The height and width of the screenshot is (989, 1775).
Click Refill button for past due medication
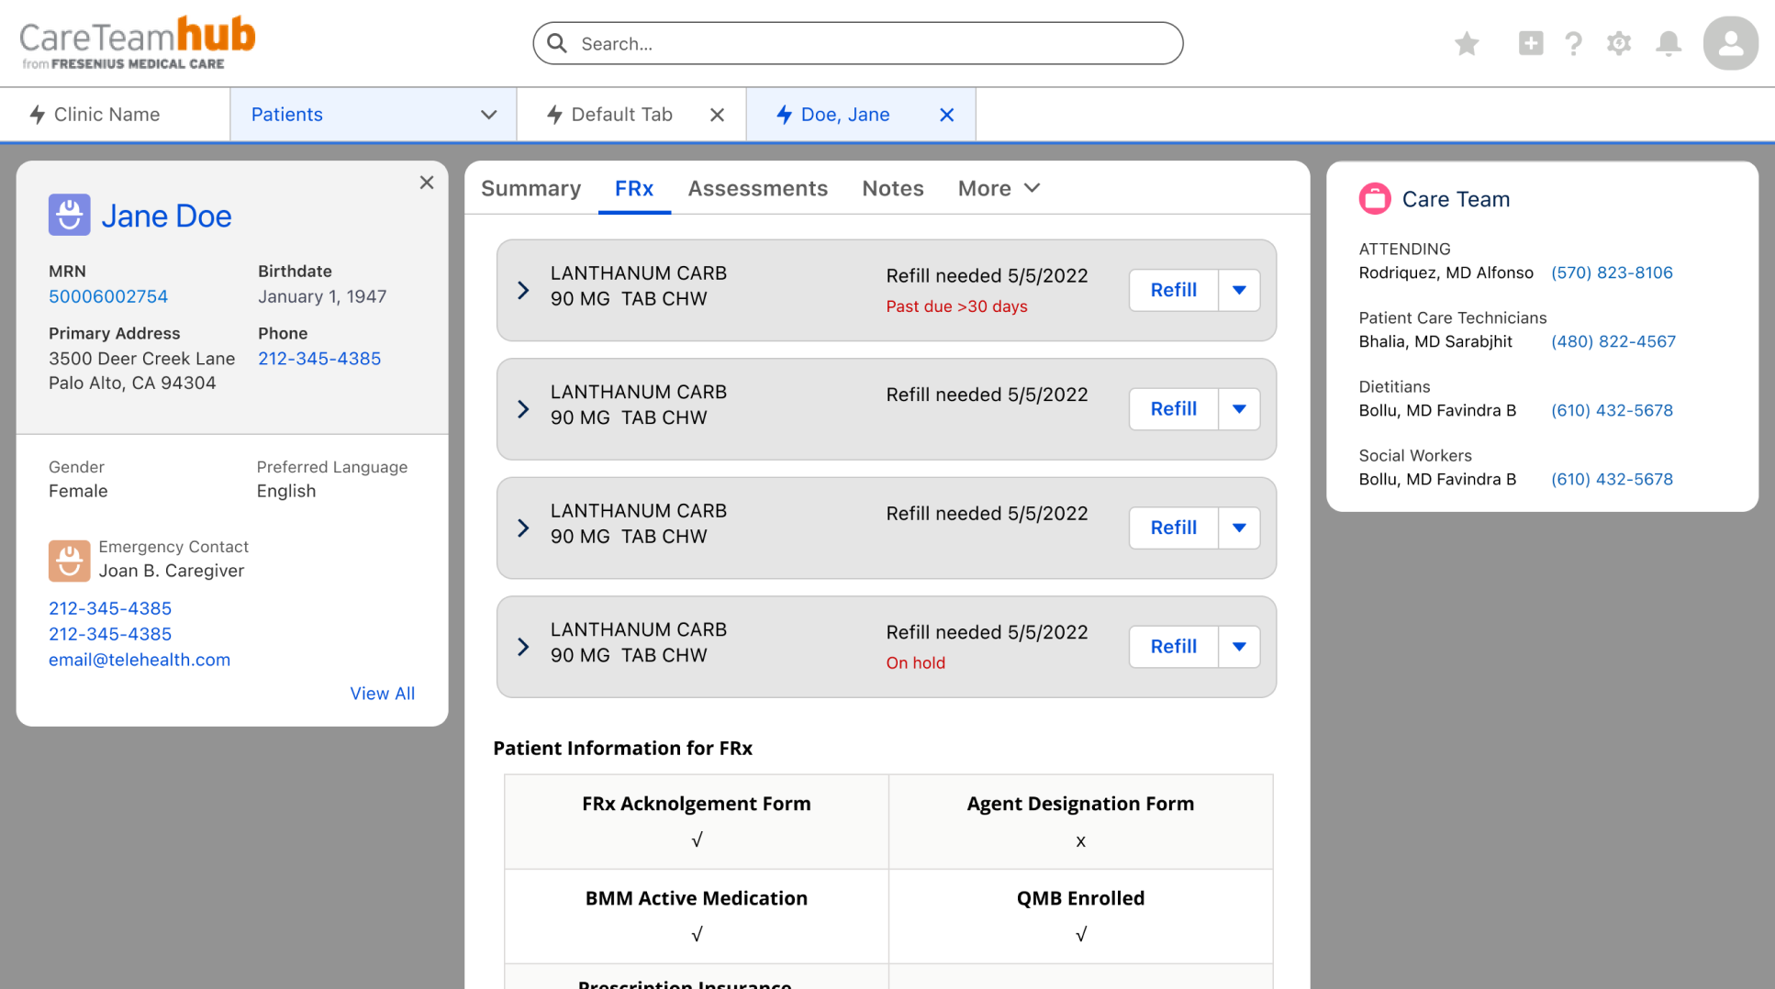tap(1173, 290)
